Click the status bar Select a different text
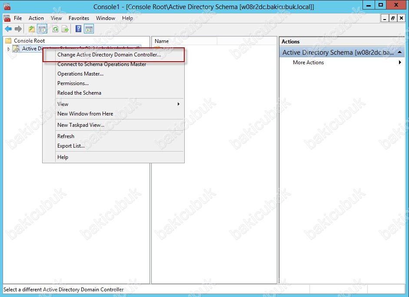 pyautogui.click(x=63, y=290)
